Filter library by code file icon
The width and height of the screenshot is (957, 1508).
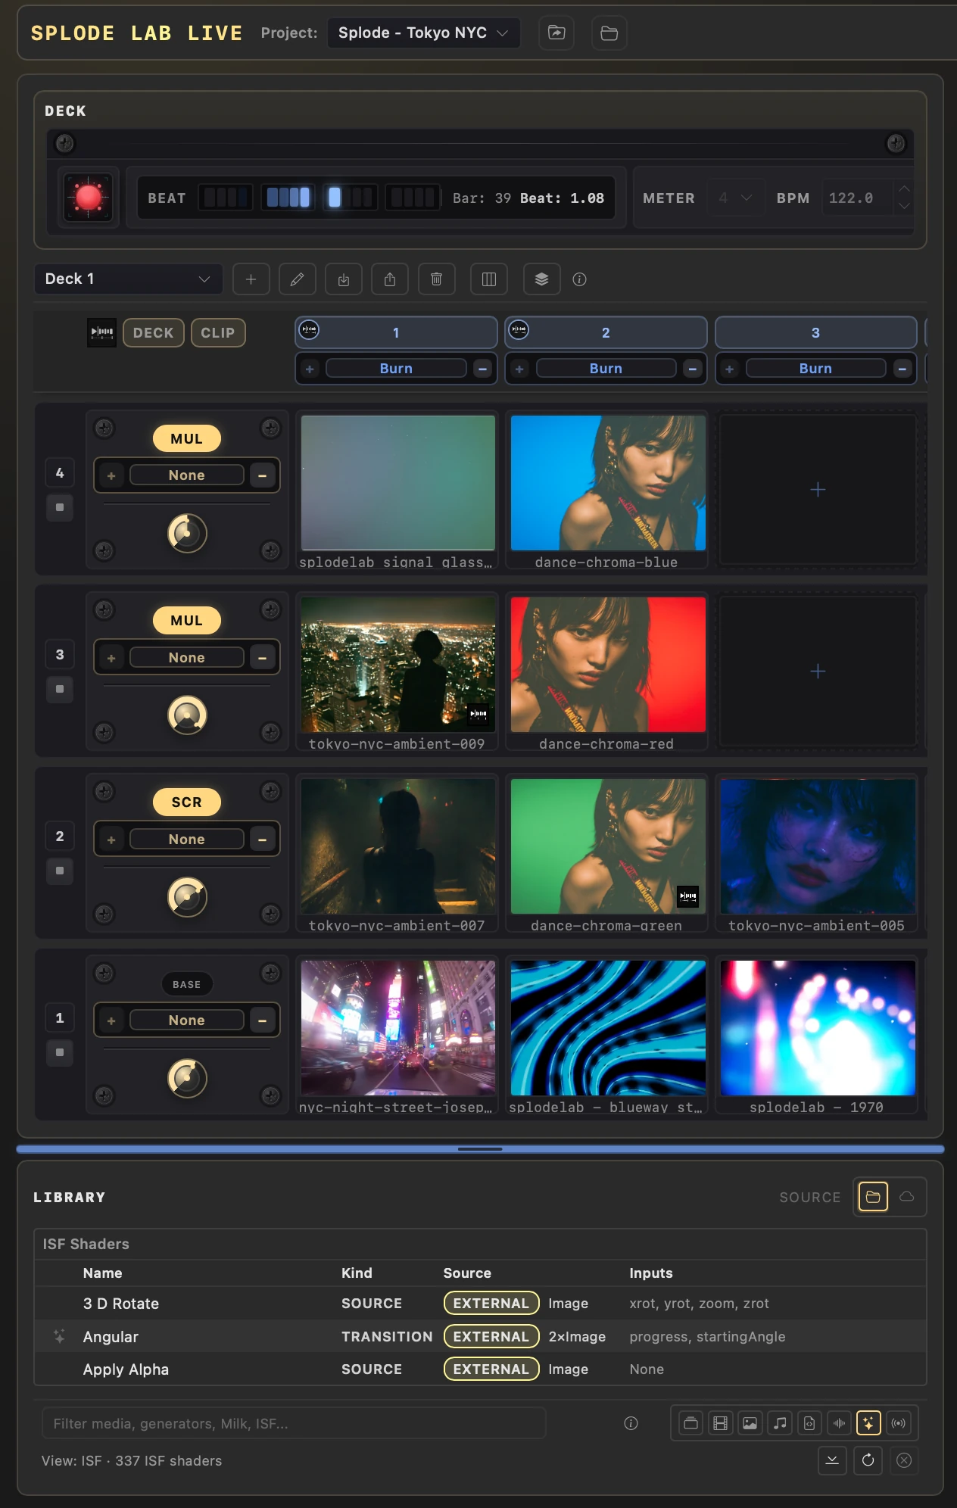click(x=809, y=1423)
